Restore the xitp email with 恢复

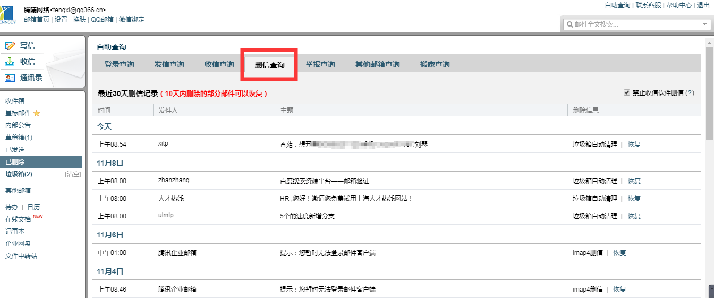click(x=634, y=144)
